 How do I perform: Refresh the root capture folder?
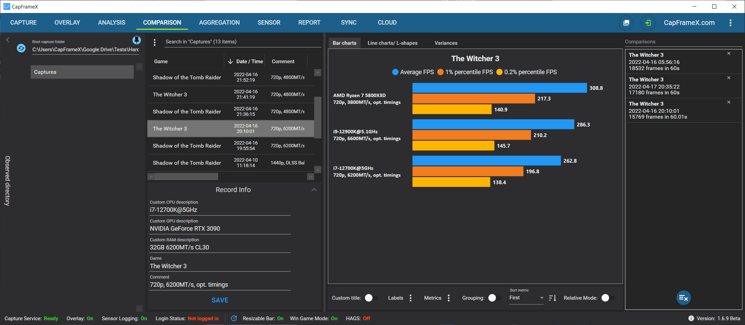(21, 48)
